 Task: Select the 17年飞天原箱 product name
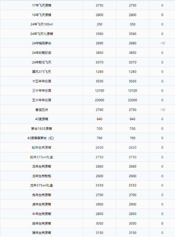(x=41, y=5)
